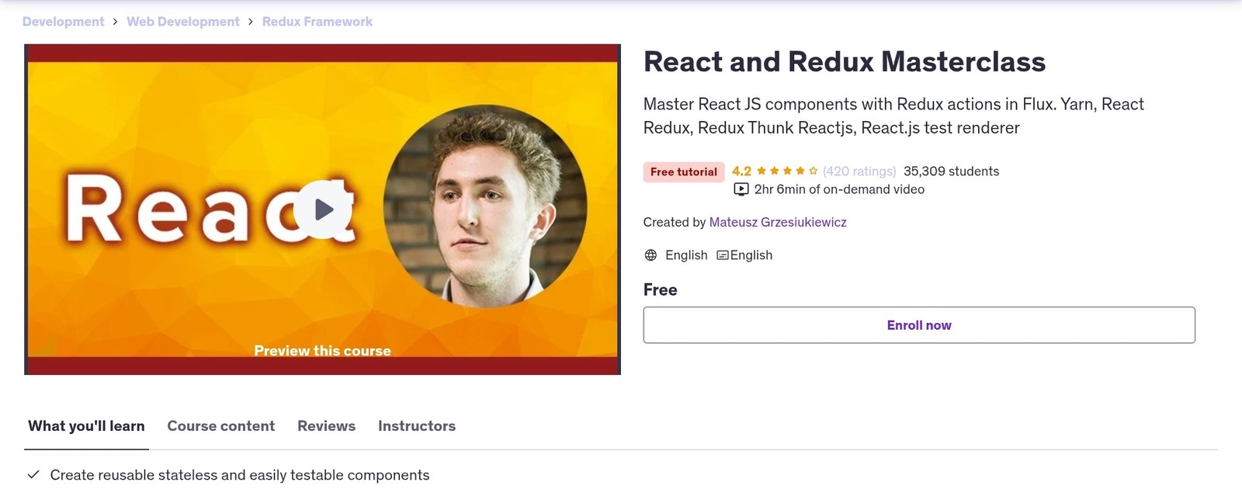The width and height of the screenshot is (1242, 496).
Task: Click the 35,309 students text
Action: [x=951, y=172]
